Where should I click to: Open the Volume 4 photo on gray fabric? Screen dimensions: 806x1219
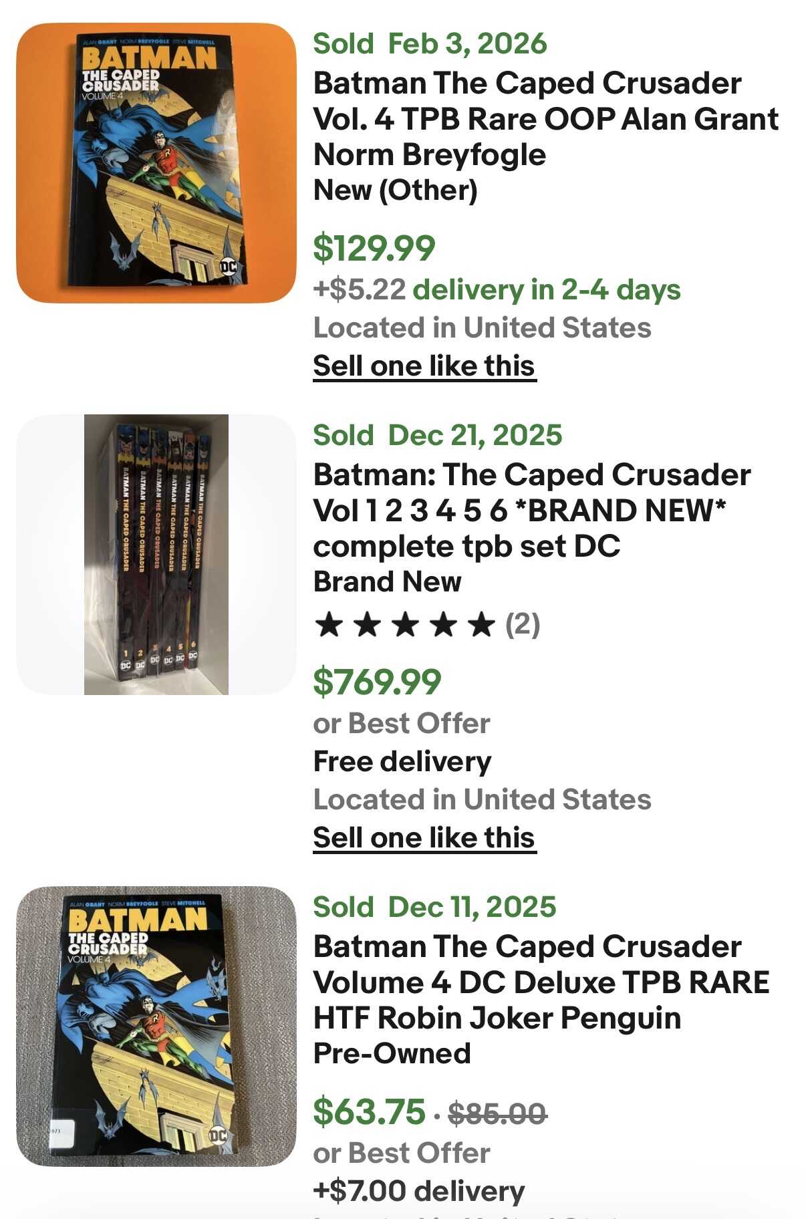point(156,1027)
